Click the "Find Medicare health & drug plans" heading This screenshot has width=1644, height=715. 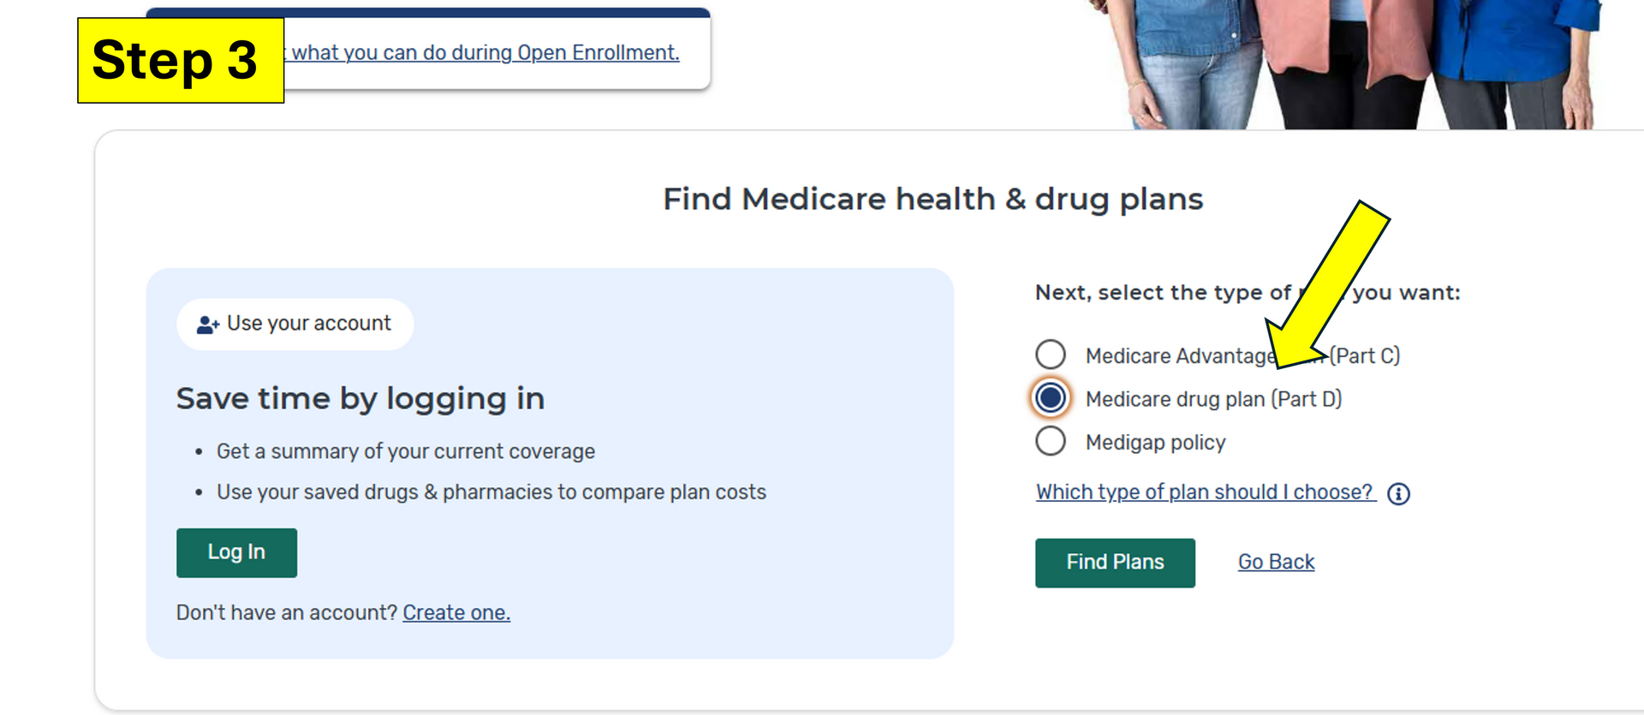point(932,200)
